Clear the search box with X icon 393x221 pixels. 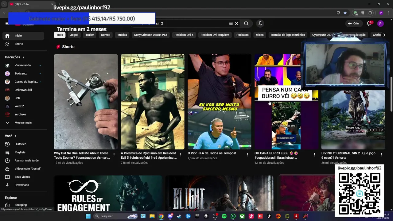236,24
